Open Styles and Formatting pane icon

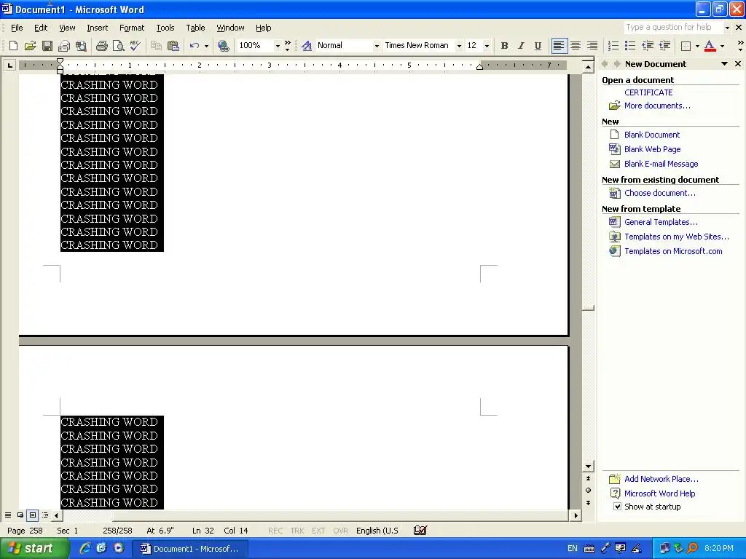(x=307, y=46)
